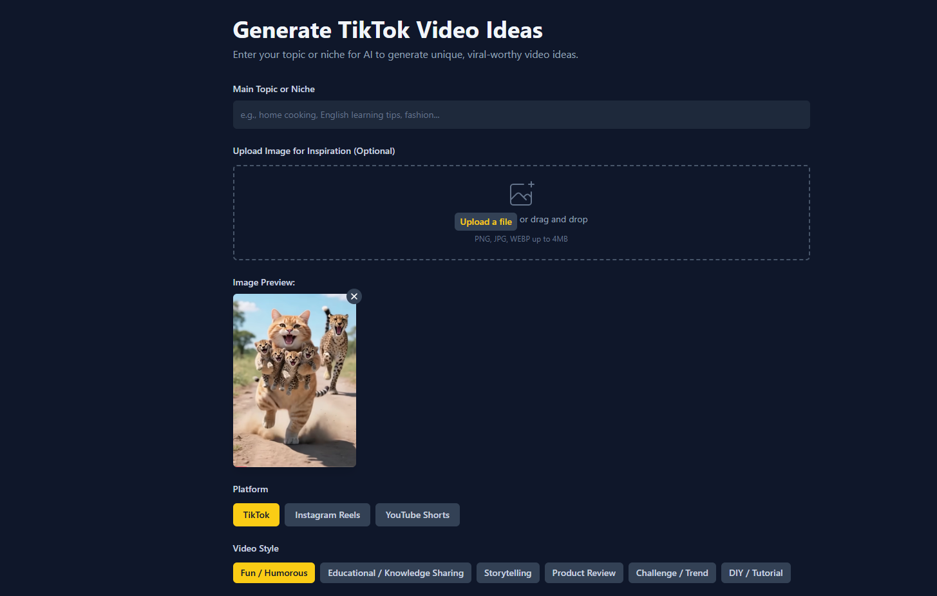Viewport: 937px width, 596px height.
Task: Switch platform to Instagram Reels
Action: (327, 515)
